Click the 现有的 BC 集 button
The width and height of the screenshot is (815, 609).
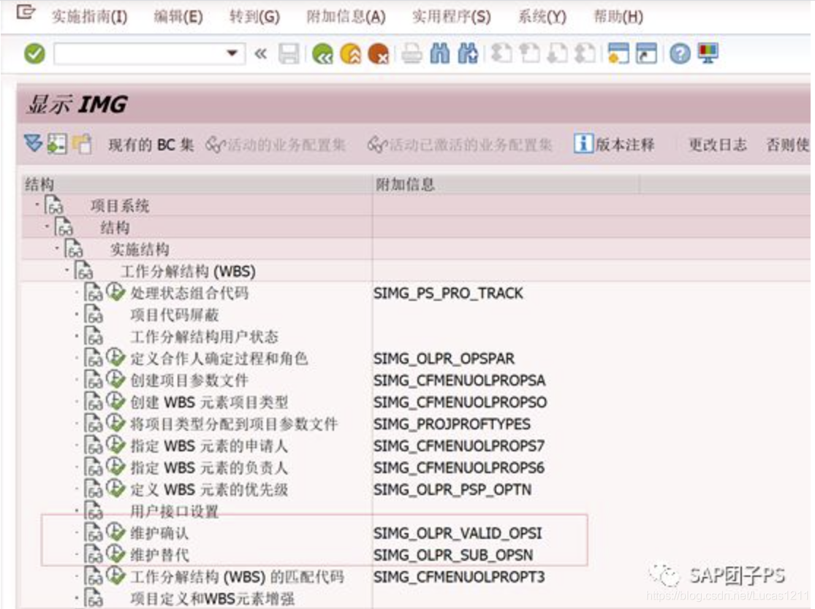(151, 145)
